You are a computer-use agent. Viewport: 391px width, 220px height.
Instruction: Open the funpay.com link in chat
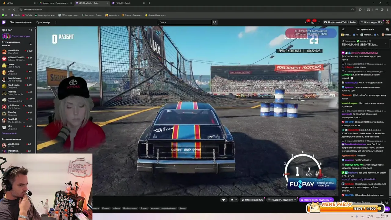tap(359, 179)
